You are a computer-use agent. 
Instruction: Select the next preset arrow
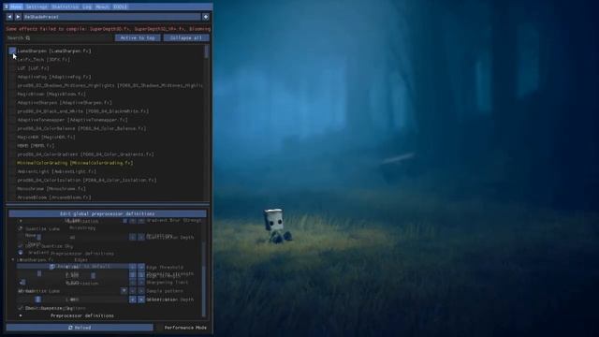18,17
